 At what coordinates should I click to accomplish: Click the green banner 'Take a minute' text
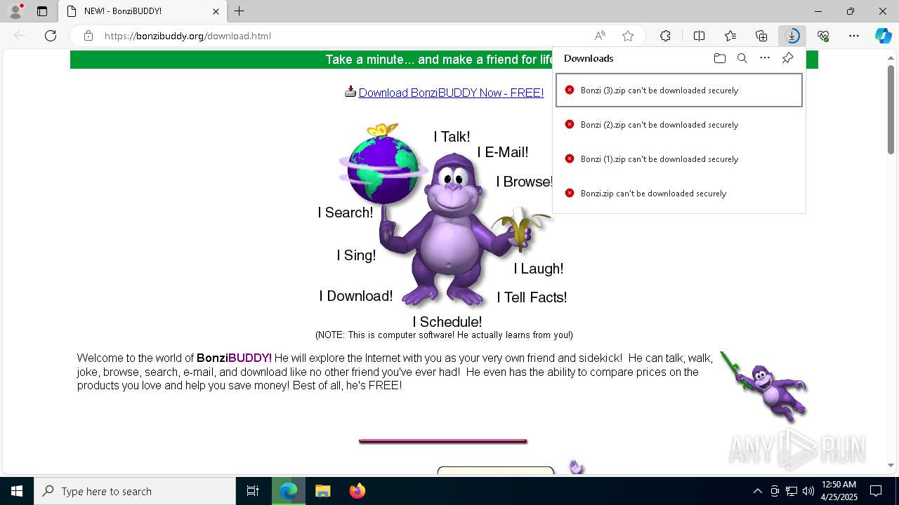pyautogui.click(x=440, y=60)
